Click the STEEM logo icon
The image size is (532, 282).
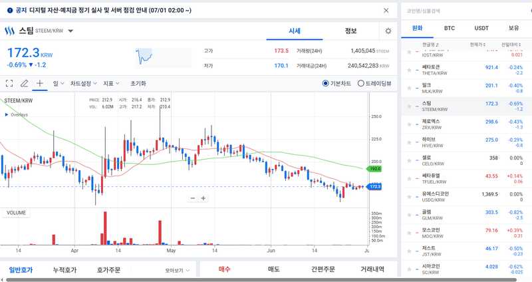9,31
